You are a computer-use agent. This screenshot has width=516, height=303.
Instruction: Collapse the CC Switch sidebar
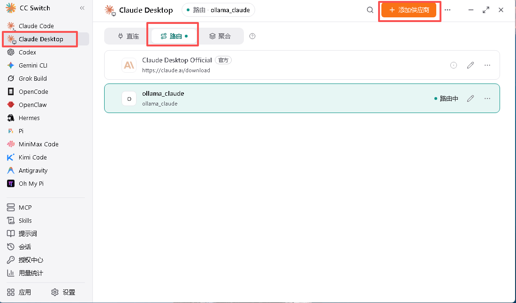click(82, 8)
